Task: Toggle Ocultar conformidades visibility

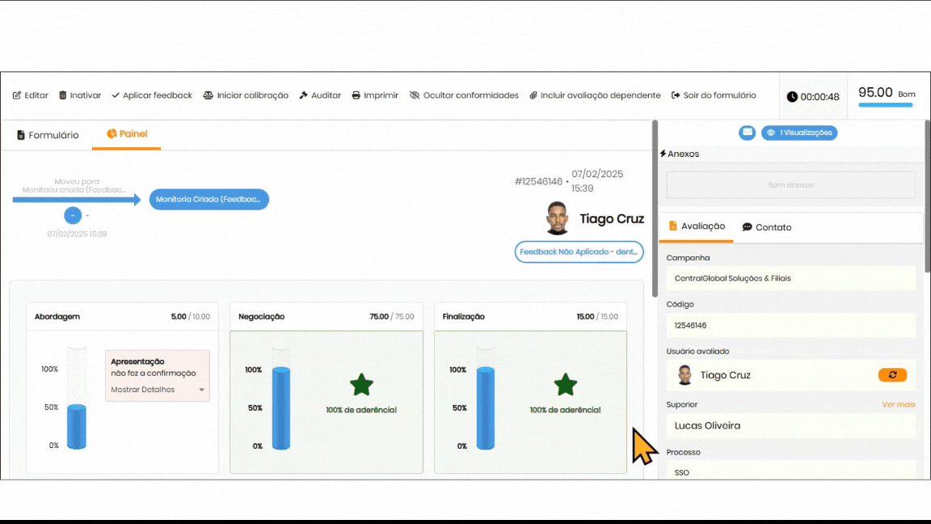Action: point(464,95)
